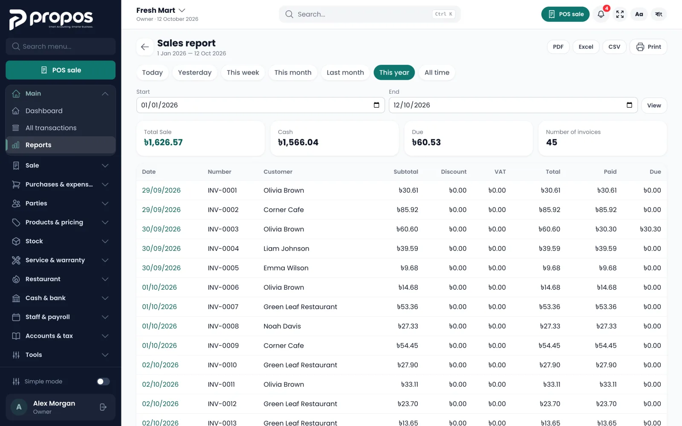Click the Alex Morgan avatar
The image size is (682, 426).
tap(19, 407)
